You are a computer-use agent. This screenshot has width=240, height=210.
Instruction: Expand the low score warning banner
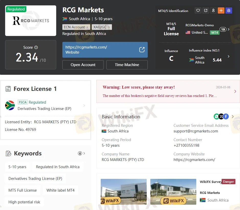point(235,91)
